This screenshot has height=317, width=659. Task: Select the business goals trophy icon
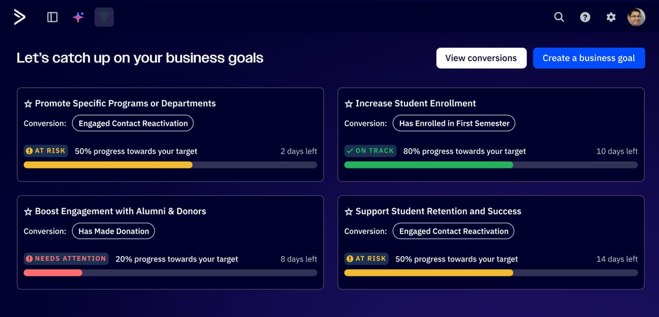click(x=104, y=17)
